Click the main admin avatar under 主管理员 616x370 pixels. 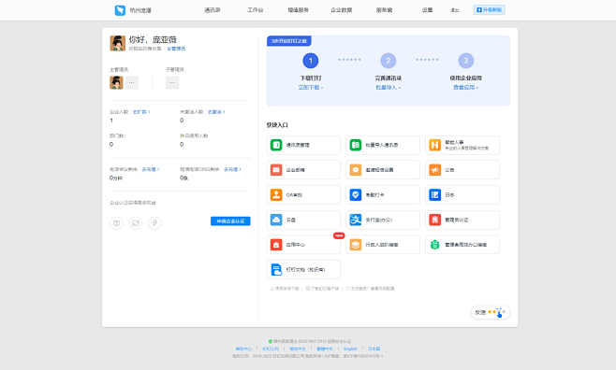tap(116, 83)
